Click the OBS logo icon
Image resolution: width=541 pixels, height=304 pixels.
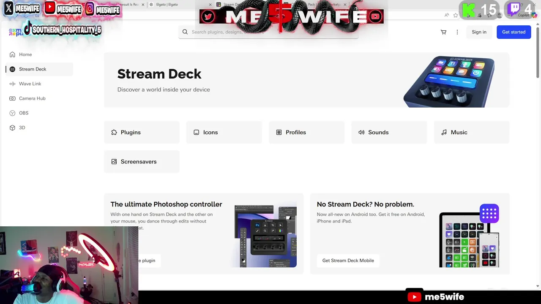[x=12, y=113]
